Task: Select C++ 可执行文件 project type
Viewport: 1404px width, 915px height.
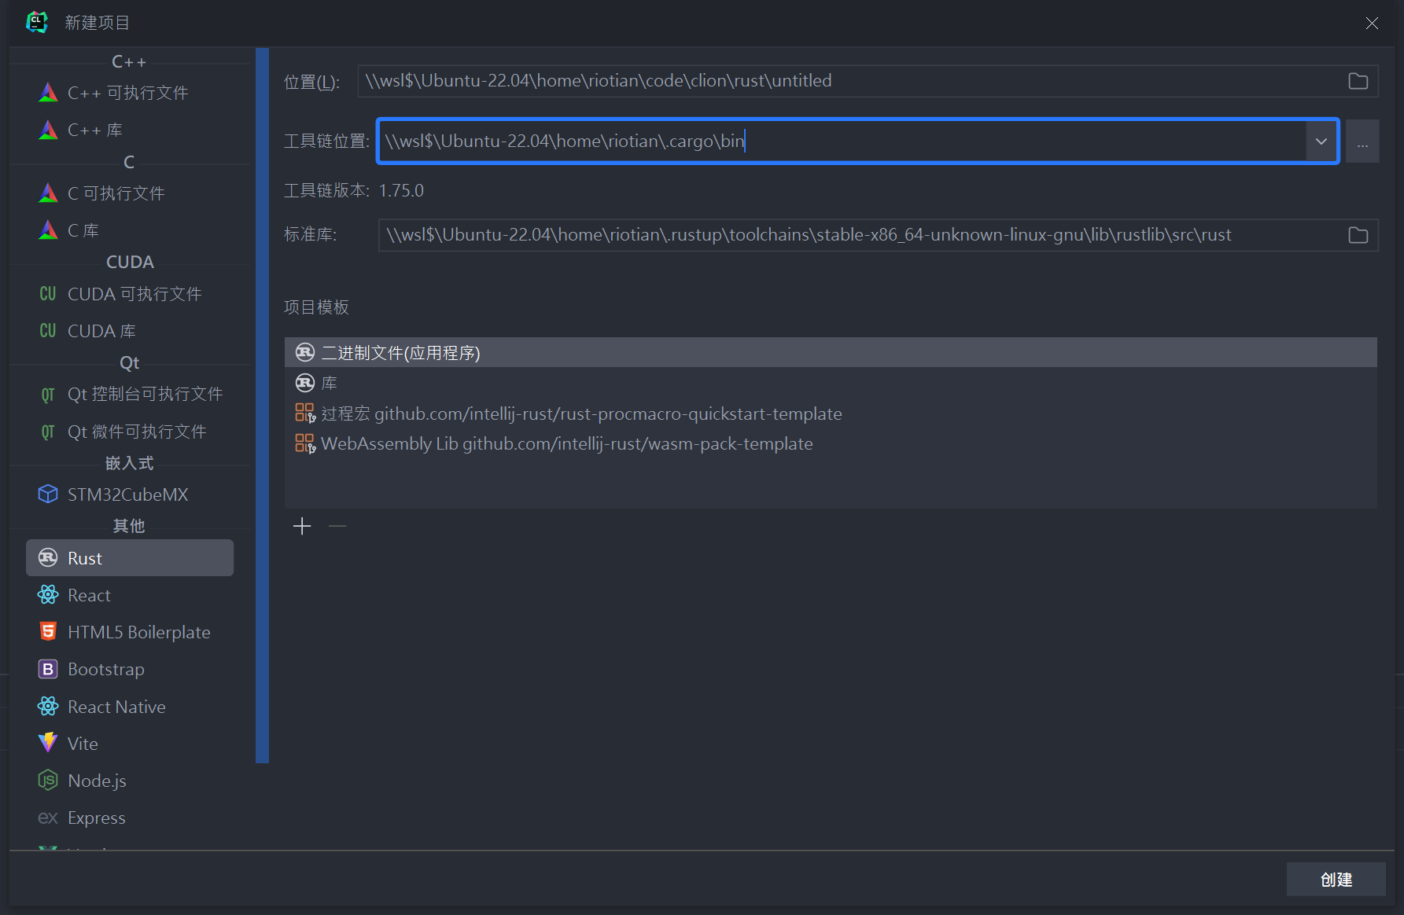Action: [x=130, y=93]
